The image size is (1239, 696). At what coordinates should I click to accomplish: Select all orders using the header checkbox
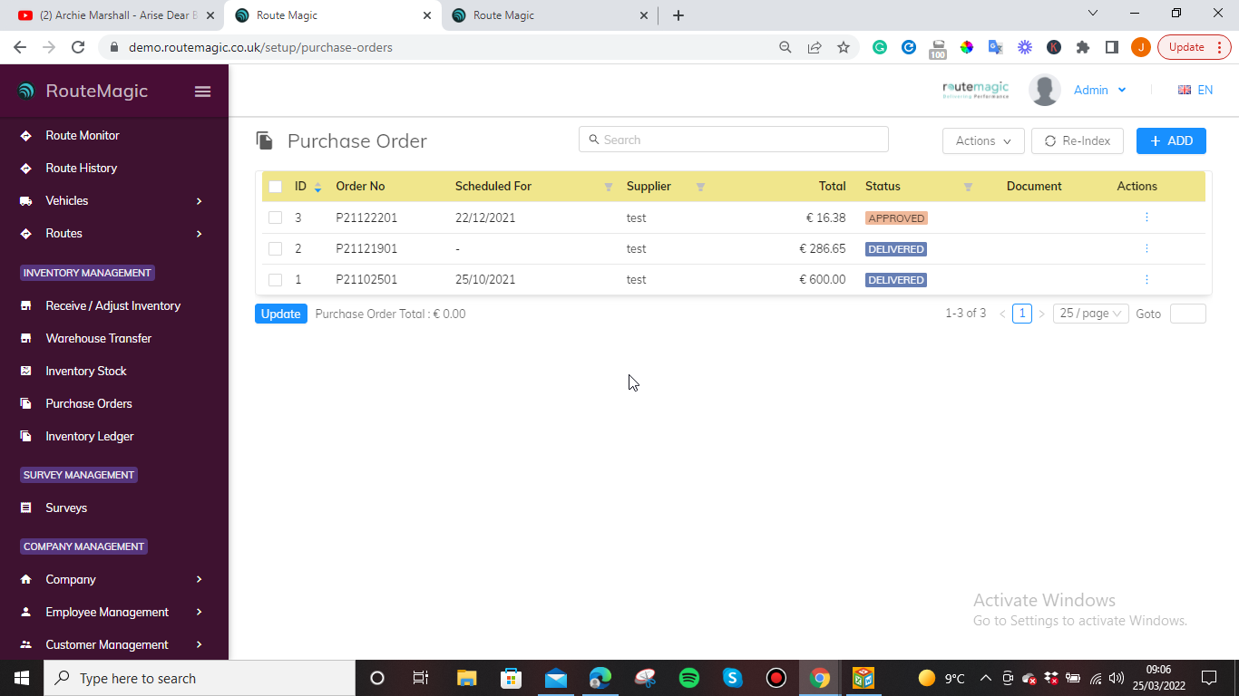pos(276,186)
